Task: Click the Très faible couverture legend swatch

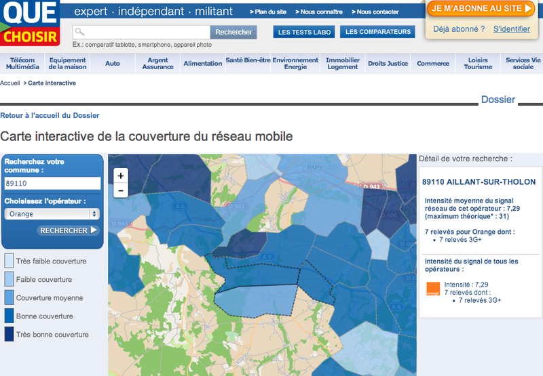Action: click(9, 261)
